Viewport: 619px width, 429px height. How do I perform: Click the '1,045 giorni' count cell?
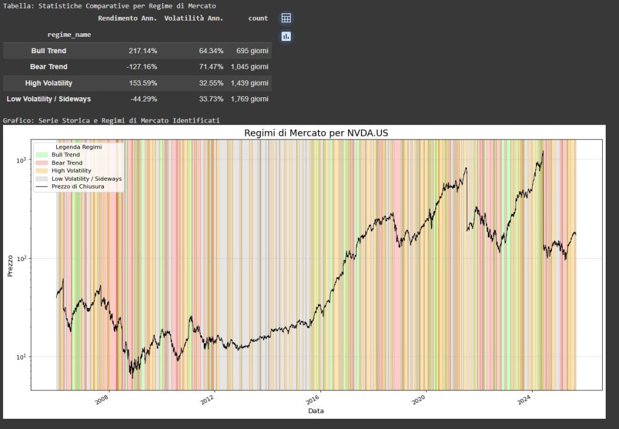pyautogui.click(x=250, y=66)
